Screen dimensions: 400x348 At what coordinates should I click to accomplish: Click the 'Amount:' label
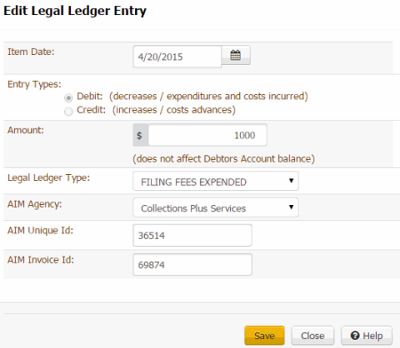(26, 130)
